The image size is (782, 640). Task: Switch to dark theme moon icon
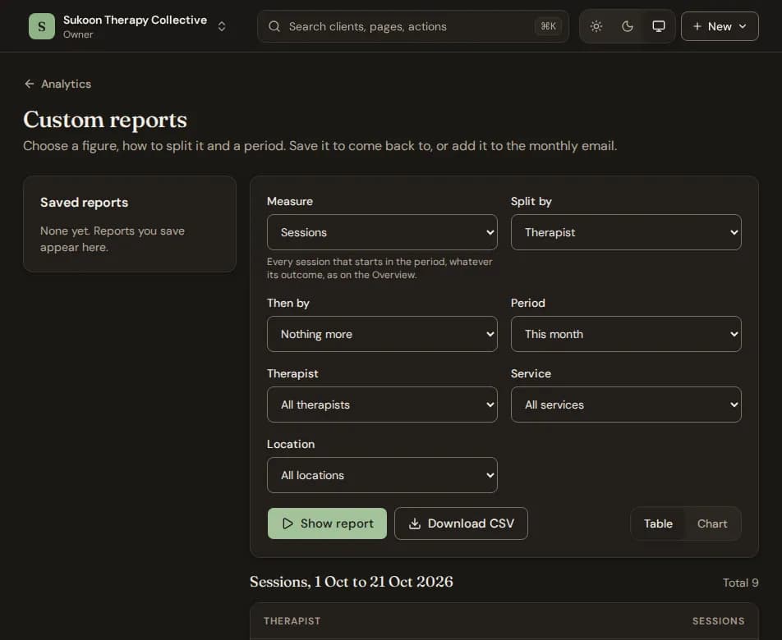click(x=628, y=26)
